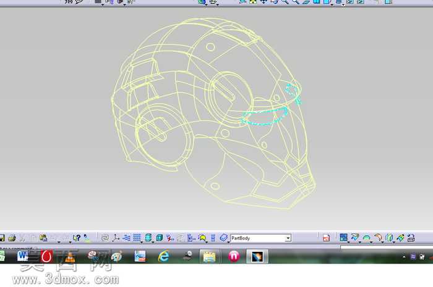This screenshot has height=287, width=433.
Task: Click the top toolbar yellow Fit All In icon
Action: point(253,2)
